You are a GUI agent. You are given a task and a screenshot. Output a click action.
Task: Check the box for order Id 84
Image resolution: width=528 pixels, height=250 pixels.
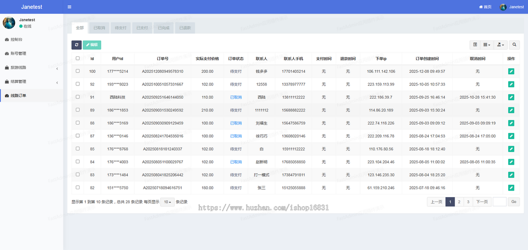tap(78, 162)
